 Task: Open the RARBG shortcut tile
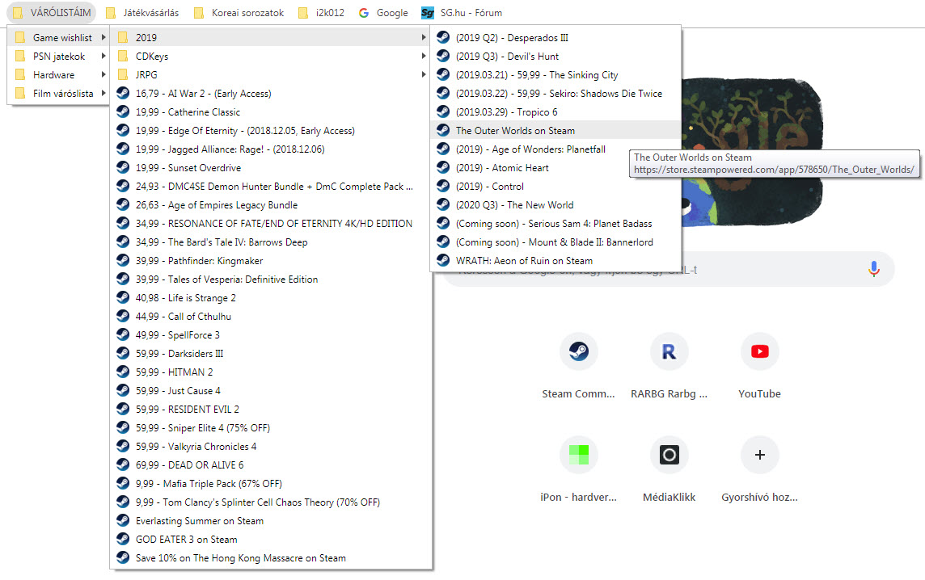[x=669, y=366]
